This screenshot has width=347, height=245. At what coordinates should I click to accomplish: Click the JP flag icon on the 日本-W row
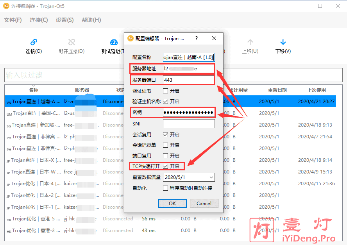[8, 173]
